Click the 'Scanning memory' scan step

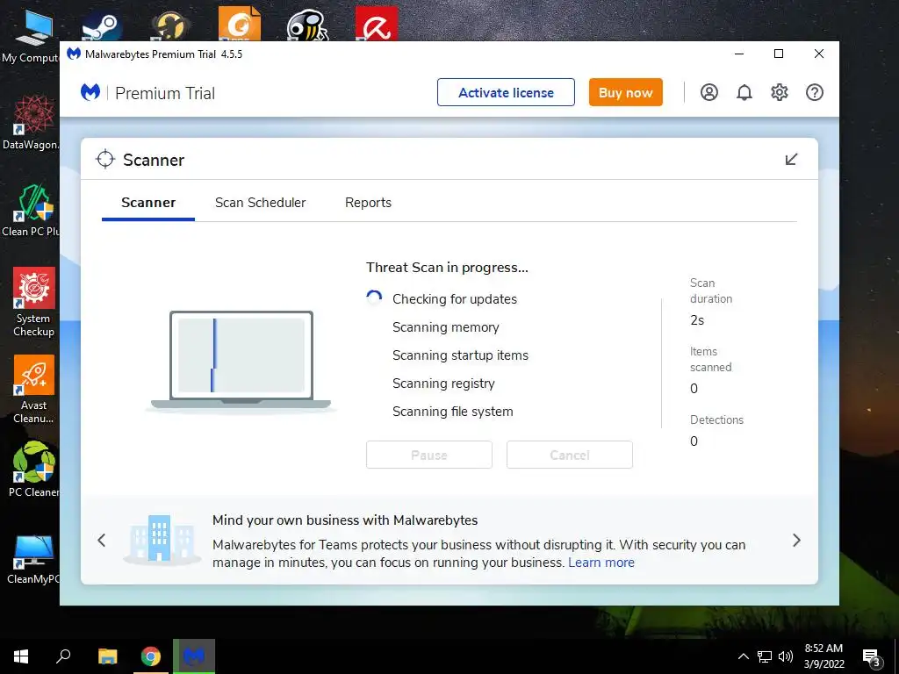tap(445, 327)
